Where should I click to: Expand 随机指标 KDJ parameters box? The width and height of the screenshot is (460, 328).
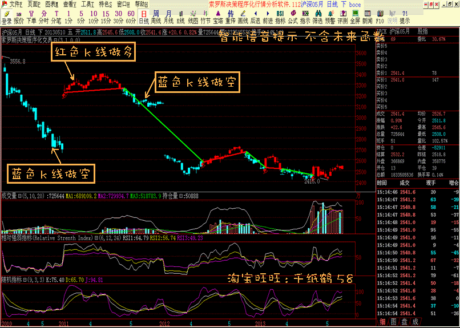click(25, 280)
